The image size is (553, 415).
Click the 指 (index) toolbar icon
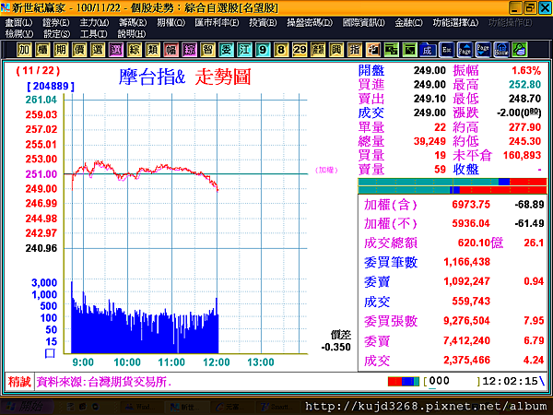(x=355, y=50)
